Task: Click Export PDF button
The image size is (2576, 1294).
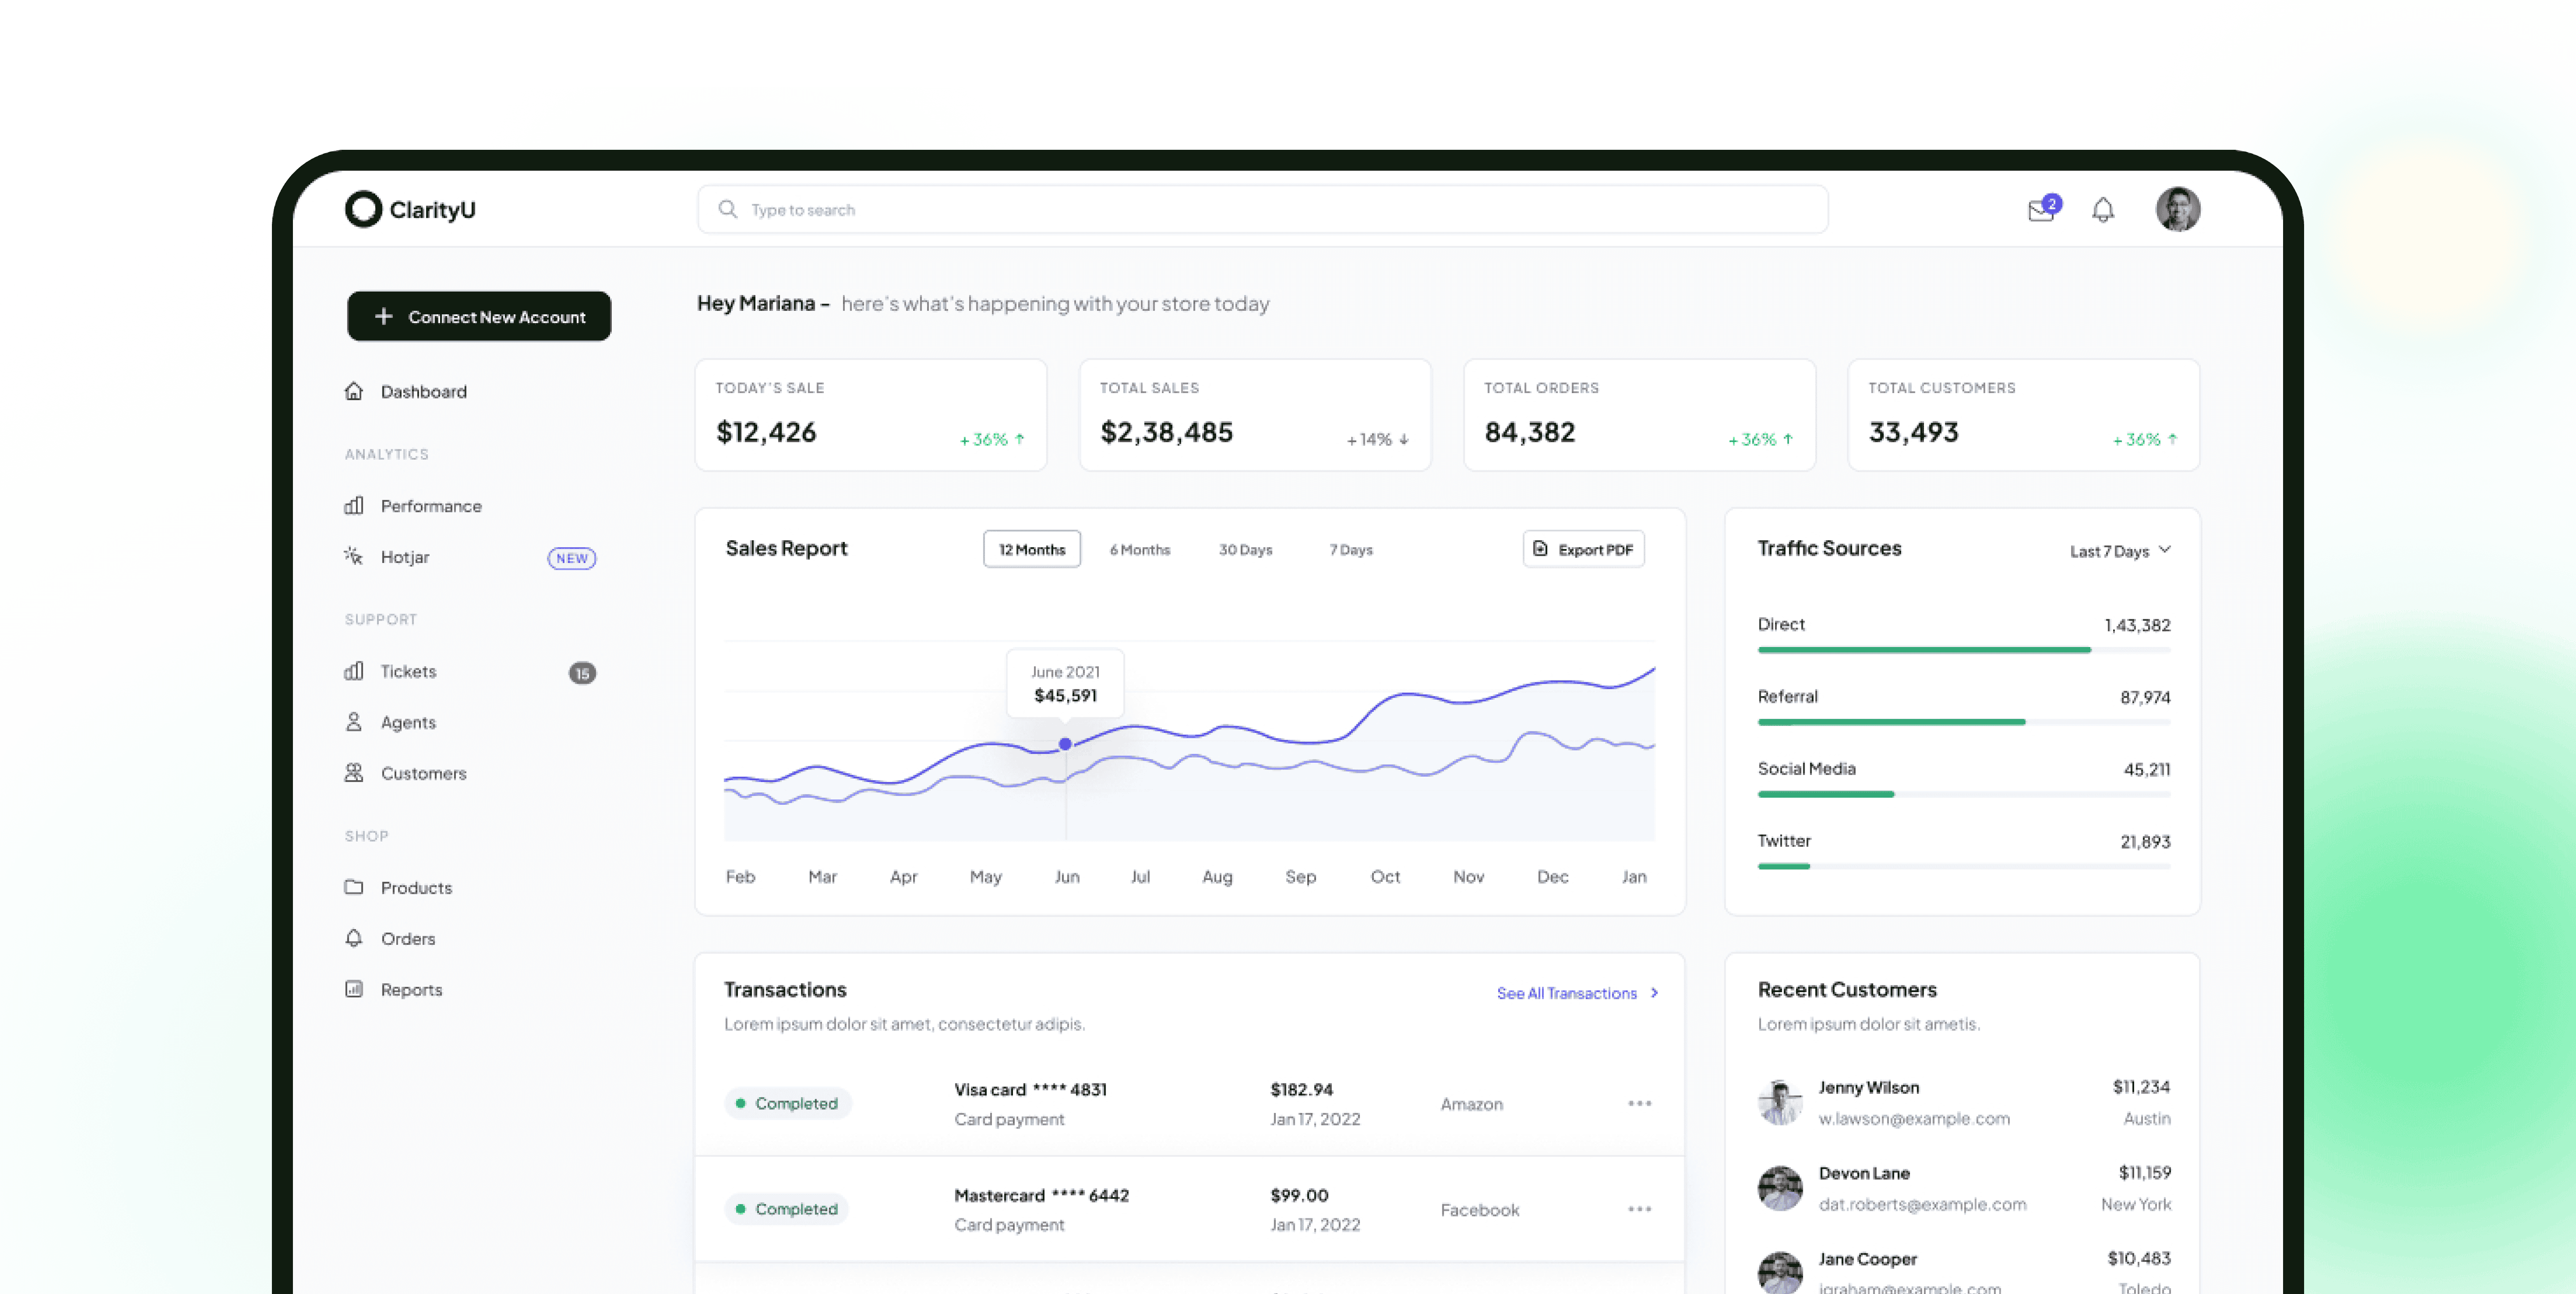Action: point(1584,549)
